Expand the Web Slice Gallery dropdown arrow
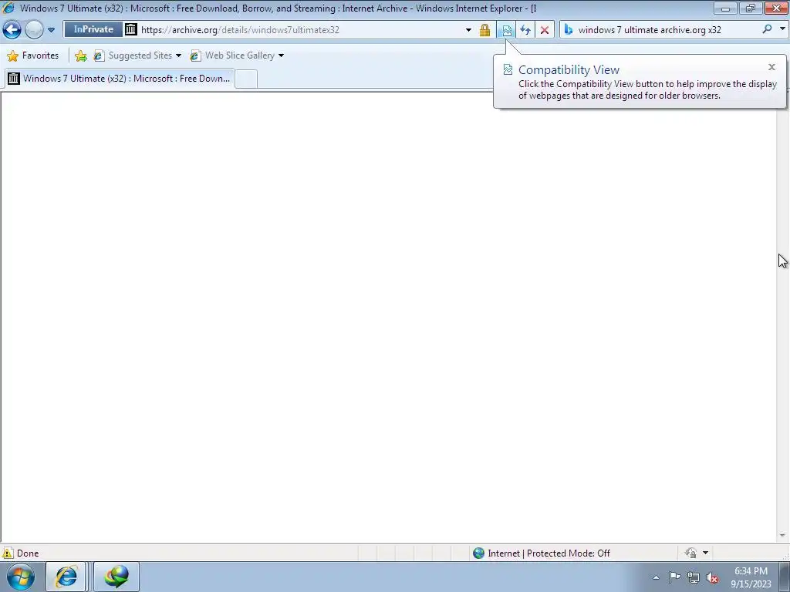The image size is (790, 592). pyautogui.click(x=281, y=55)
